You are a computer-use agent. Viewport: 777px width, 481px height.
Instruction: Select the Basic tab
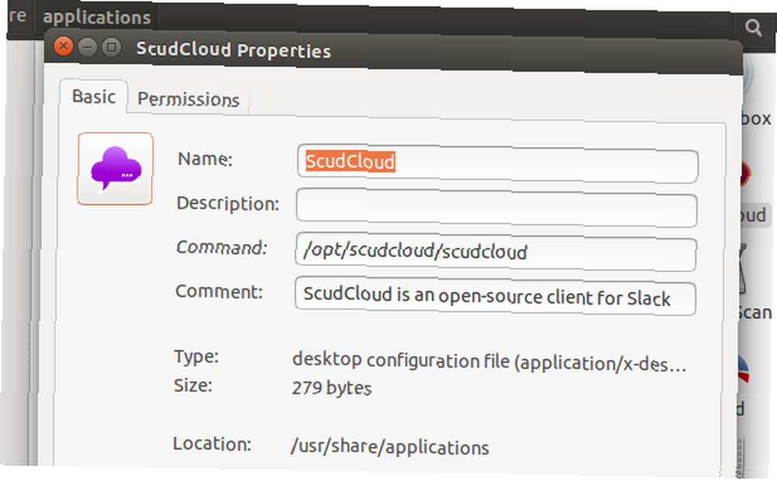(x=94, y=96)
